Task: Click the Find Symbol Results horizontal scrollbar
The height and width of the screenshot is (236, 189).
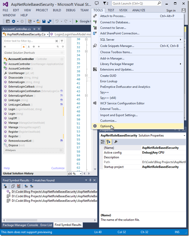Action: coord(50,220)
